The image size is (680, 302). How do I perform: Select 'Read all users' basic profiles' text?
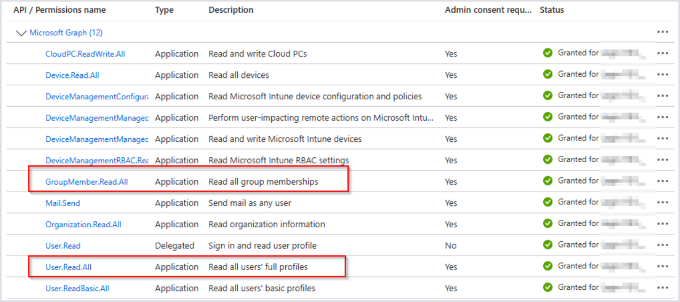tap(262, 289)
